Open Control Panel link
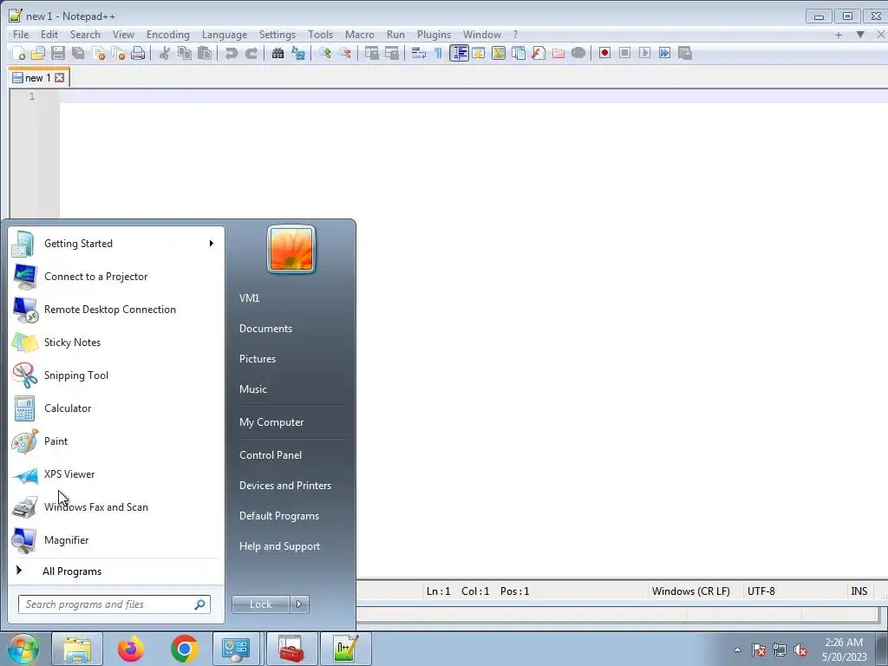Viewport: 888px width, 666px height. 271,455
